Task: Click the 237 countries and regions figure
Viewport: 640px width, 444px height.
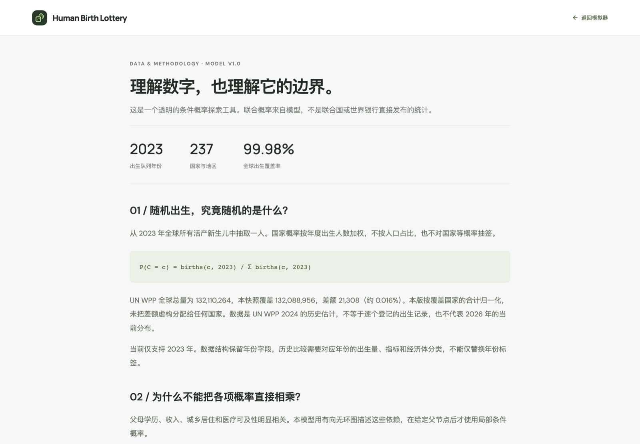Action: [201, 149]
